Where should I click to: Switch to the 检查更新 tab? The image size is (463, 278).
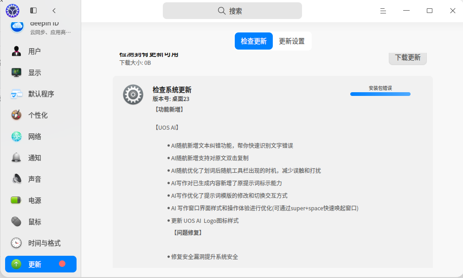[x=254, y=41]
